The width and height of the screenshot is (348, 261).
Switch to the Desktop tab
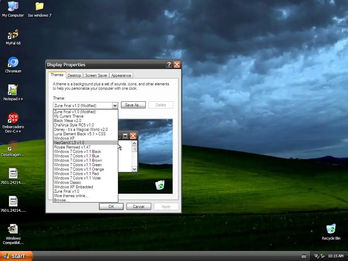coord(74,75)
